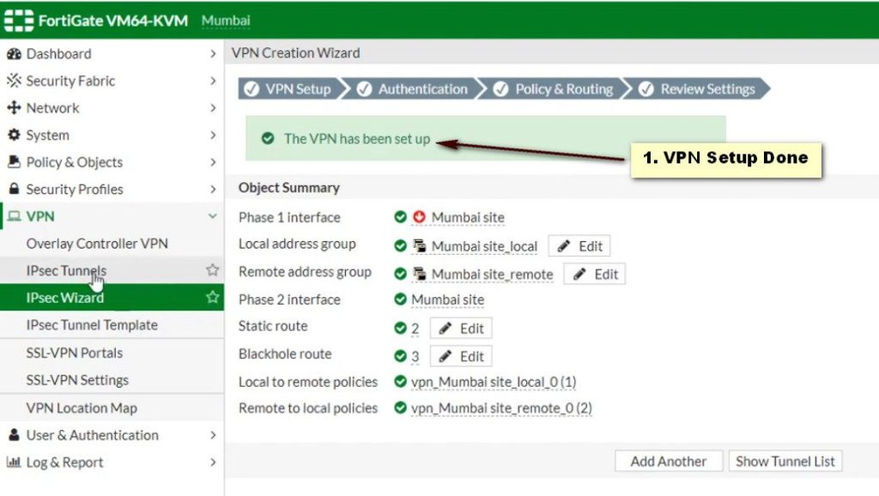Click the Add Another button
Image resolution: width=879 pixels, height=496 pixels.
point(668,461)
